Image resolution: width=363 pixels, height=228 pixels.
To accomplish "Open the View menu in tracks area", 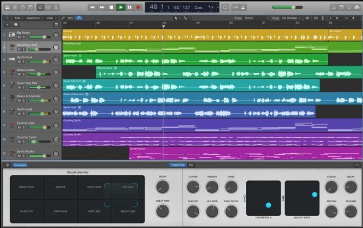I will (x=51, y=18).
